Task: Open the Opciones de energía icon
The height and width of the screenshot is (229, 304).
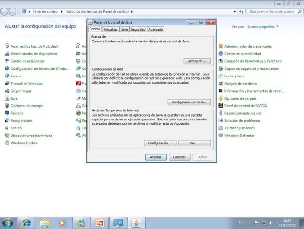Action: 7,106
